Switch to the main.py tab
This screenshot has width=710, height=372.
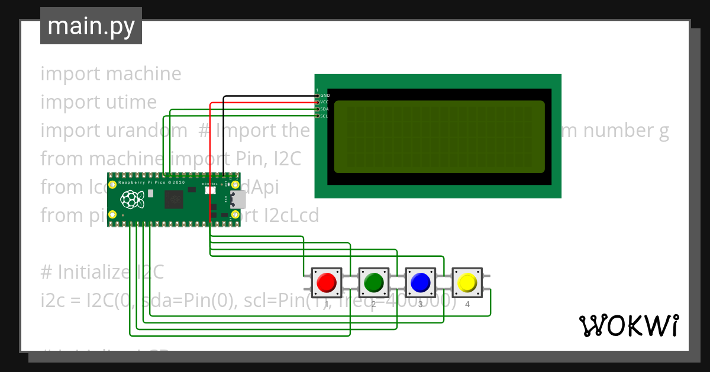click(91, 25)
